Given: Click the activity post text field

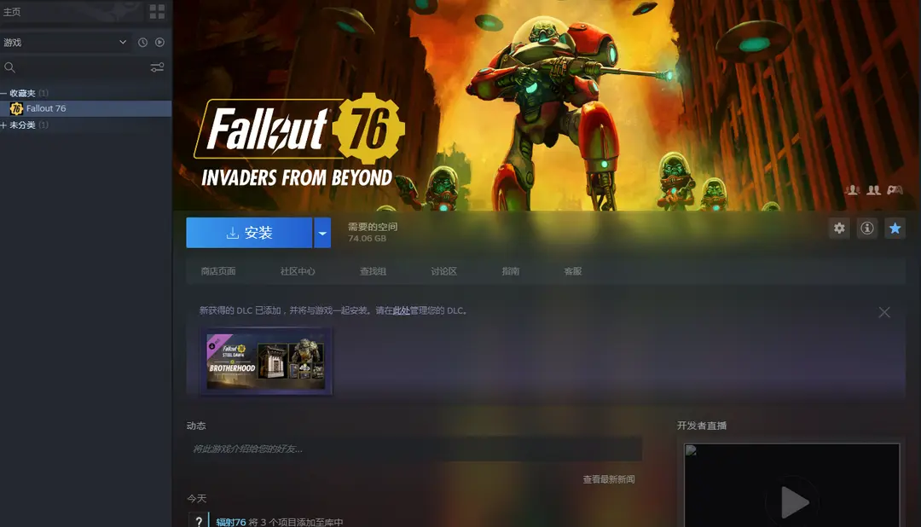Looking at the screenshot, I should coord(414,449).
